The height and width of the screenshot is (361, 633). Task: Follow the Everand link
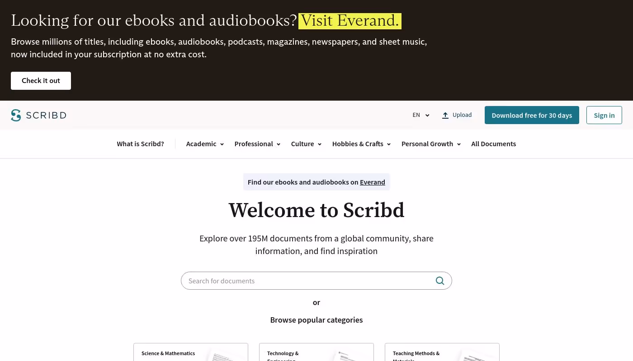[373, 182]
